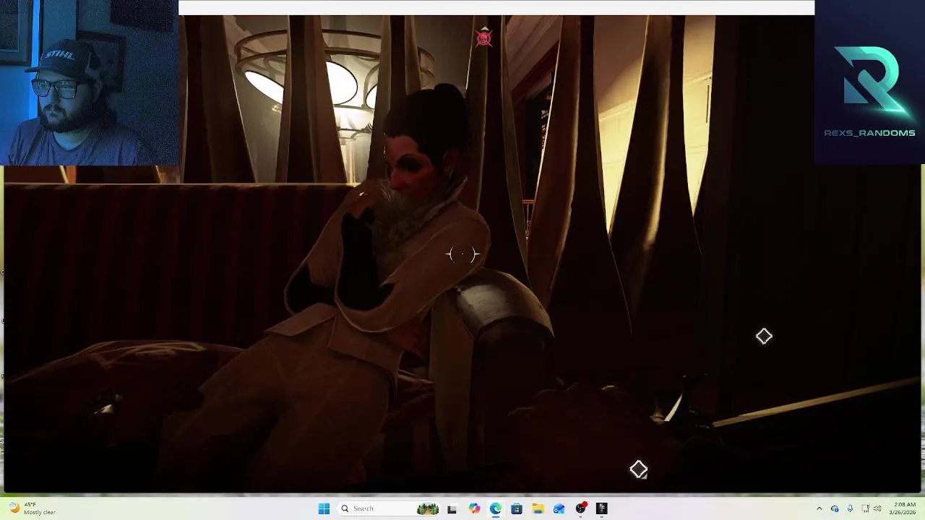Switch to the dark game icon on taskbar
This screenshot has width=925, height=520.
601,508
